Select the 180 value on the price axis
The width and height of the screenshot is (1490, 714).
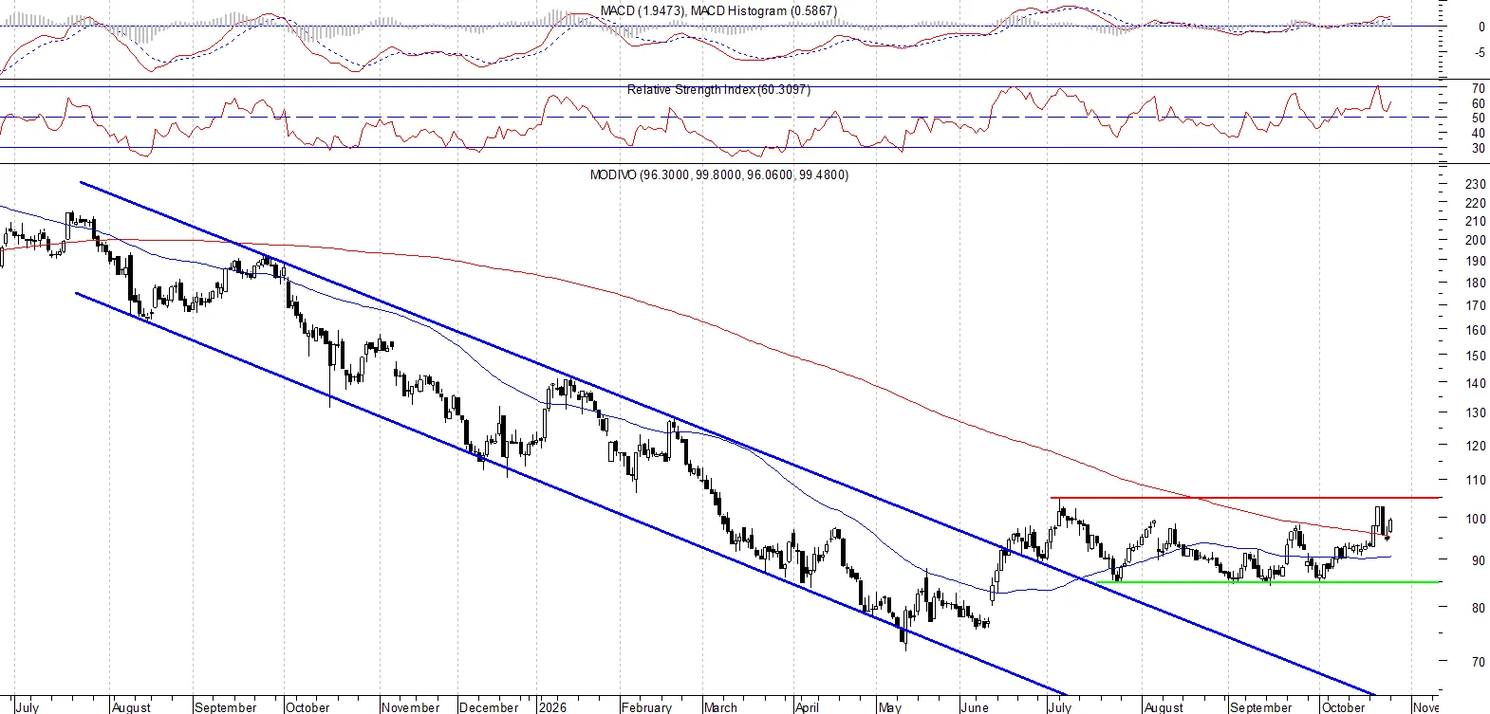(1476, 283)
